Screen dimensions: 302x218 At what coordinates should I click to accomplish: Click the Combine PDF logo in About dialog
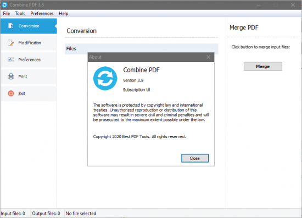point(105,78)
